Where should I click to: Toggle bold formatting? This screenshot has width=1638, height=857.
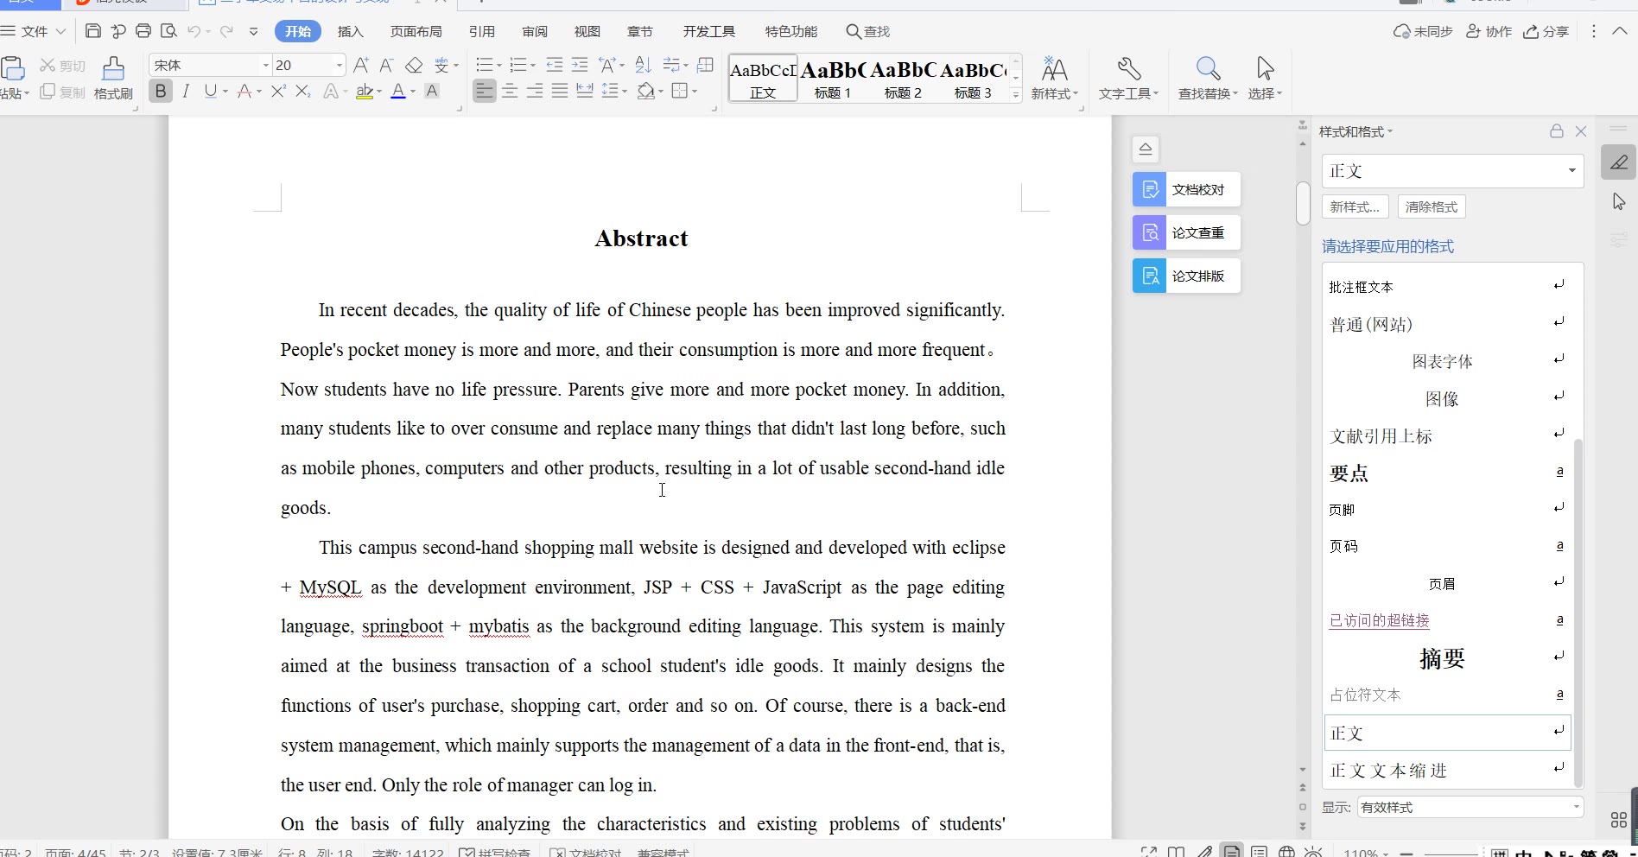(x=161, y=92)
